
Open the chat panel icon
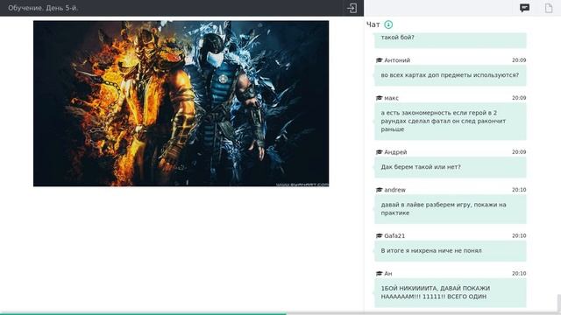point(524,8)
